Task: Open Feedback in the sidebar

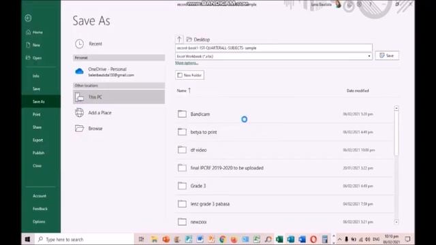Action: pyautogui.click(x=41, y=209)
